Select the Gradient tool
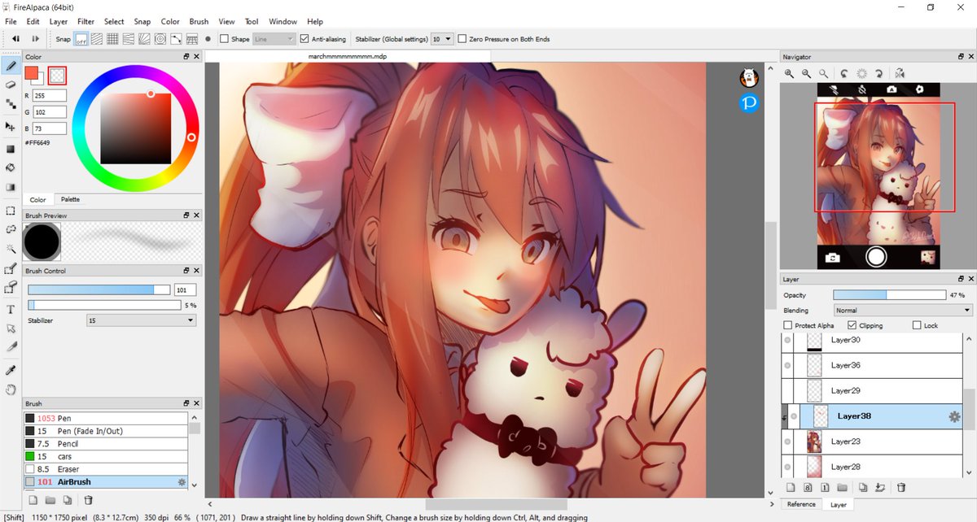Screen dimensions: 977x522 point(11,187)
